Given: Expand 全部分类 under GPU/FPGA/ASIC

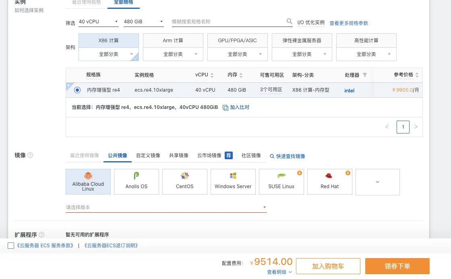Looking at the screenshot, I should (238, 54).
